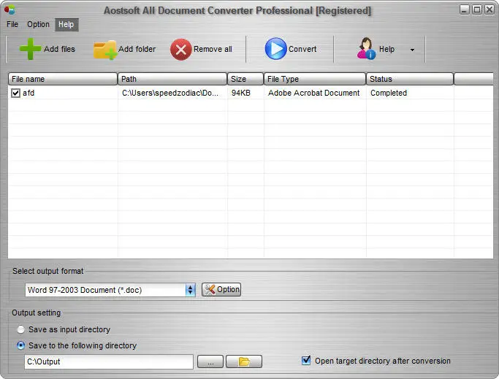Click the Add folder toolbar icon
The image size is (499, 379).
(104, 50)
